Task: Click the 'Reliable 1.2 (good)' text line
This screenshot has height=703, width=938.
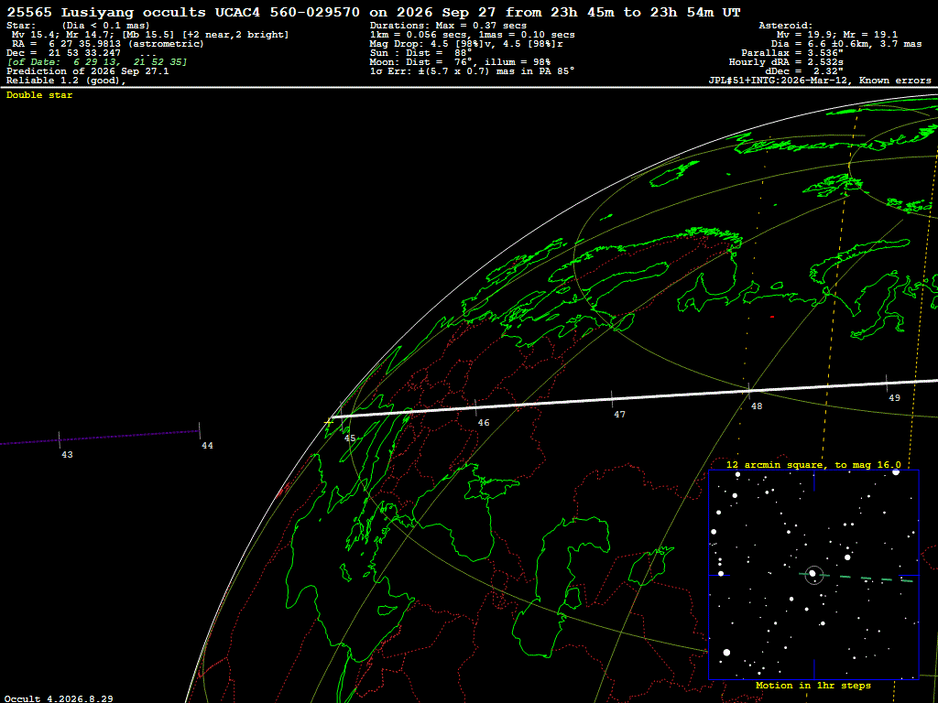Action: [66, 81]
